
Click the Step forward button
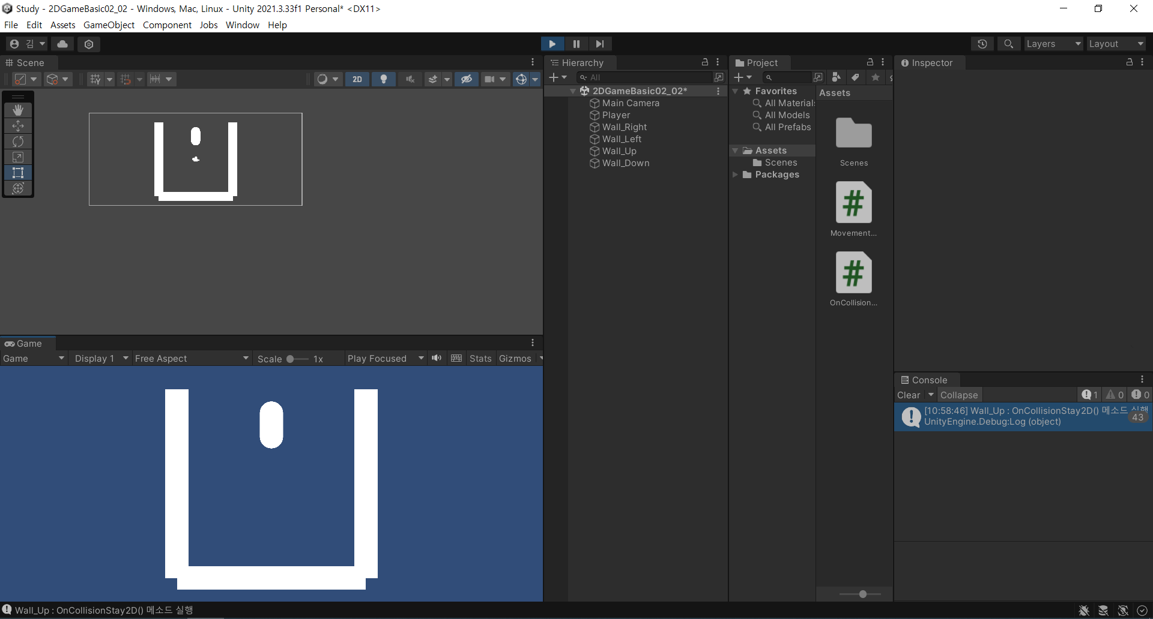[599, 44]
